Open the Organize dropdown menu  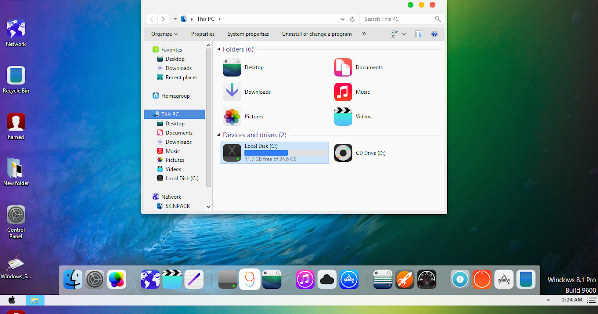click(165, 34)
